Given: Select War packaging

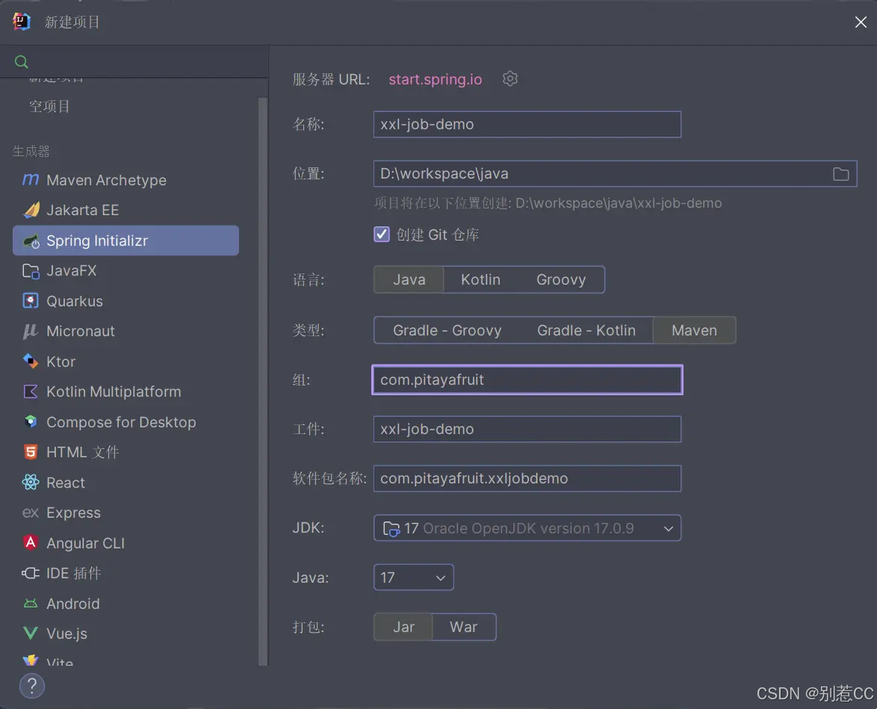Looking at the screenshot, I should [463, 627].
